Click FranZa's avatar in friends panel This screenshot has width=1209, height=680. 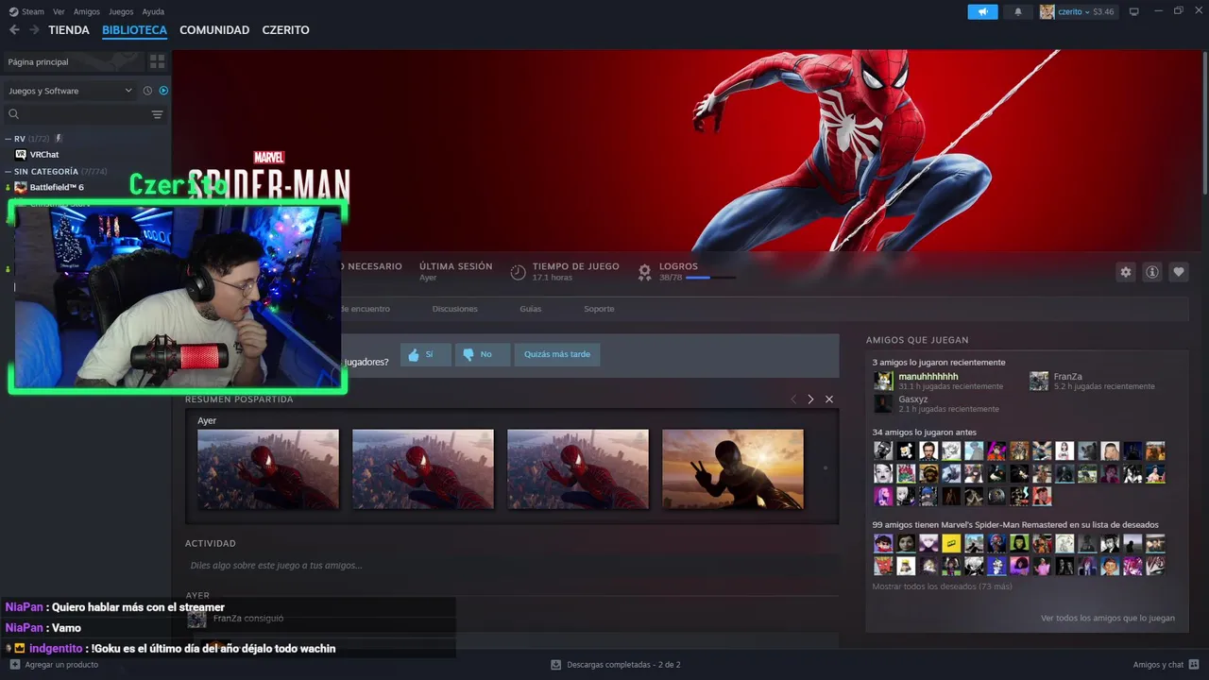click(1039, 381)
